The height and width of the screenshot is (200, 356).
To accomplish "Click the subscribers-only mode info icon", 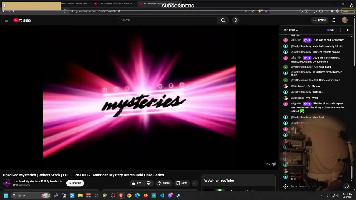I will click(x=285, y=186).
